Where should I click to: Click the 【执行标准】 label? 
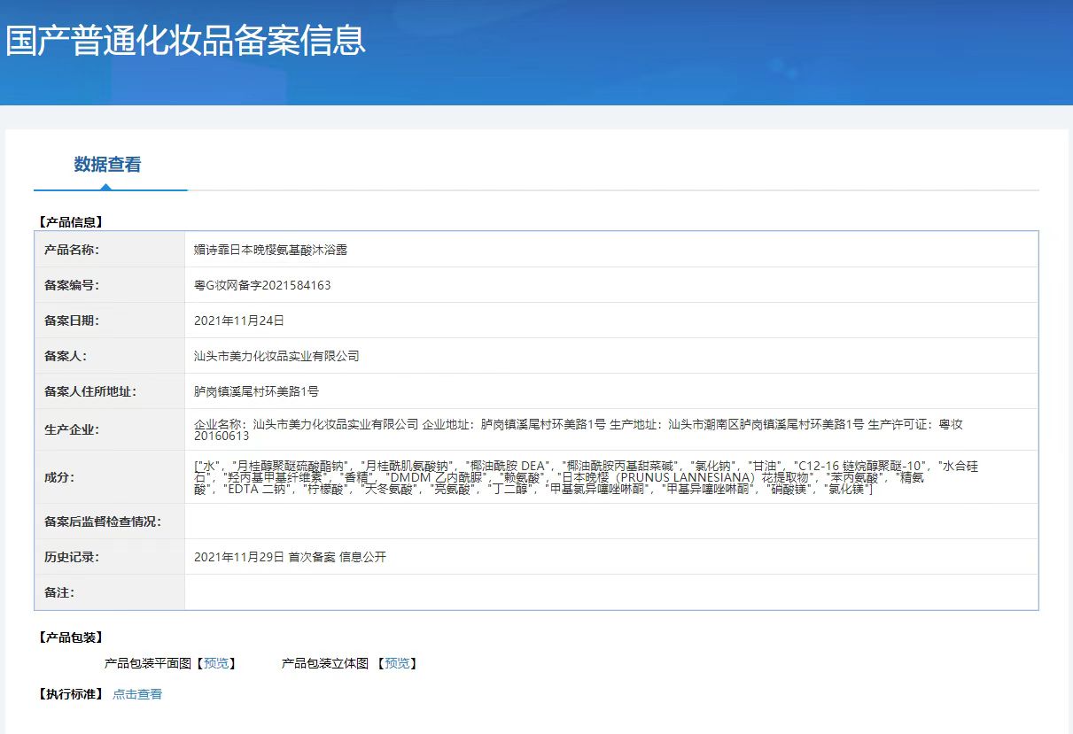pyautogui.click(x=70, y=694)
